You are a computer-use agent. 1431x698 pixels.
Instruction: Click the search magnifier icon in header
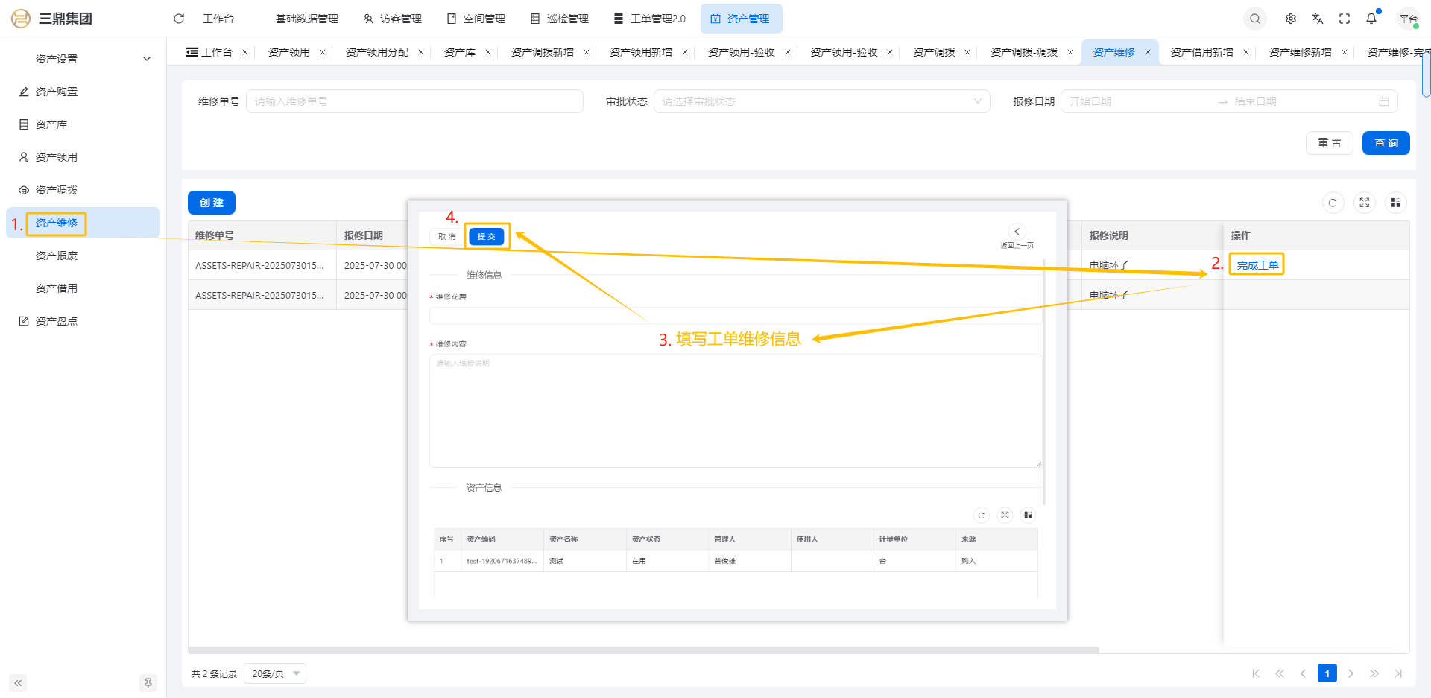click(x=1255, y=19)
